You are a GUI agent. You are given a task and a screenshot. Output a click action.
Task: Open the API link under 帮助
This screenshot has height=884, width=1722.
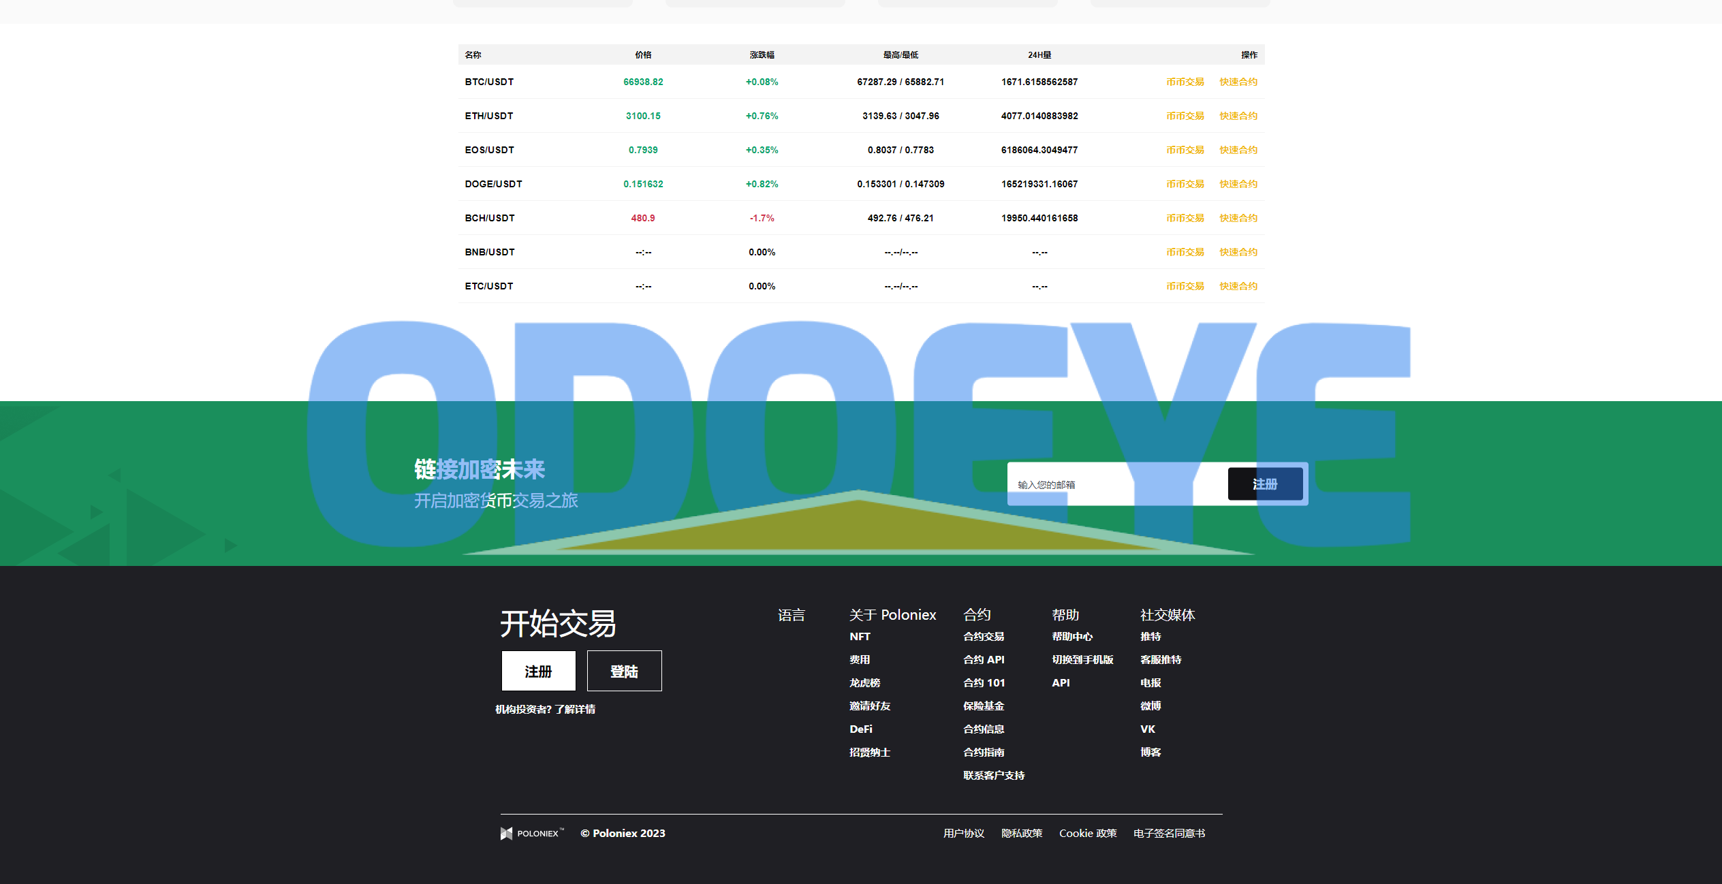(x=1061, y=683)
